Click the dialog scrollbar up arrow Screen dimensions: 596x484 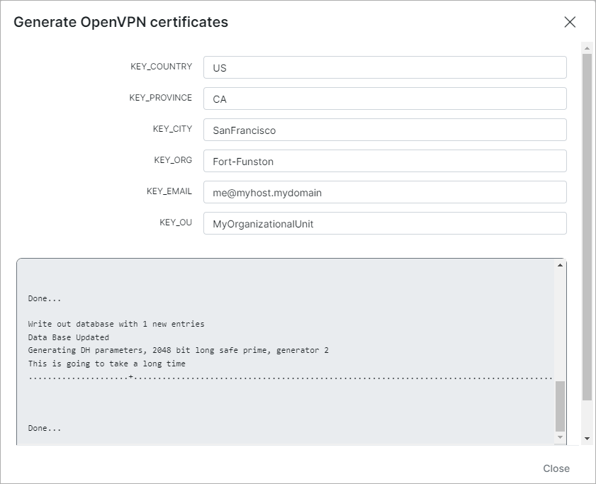[x=587, y=47]
